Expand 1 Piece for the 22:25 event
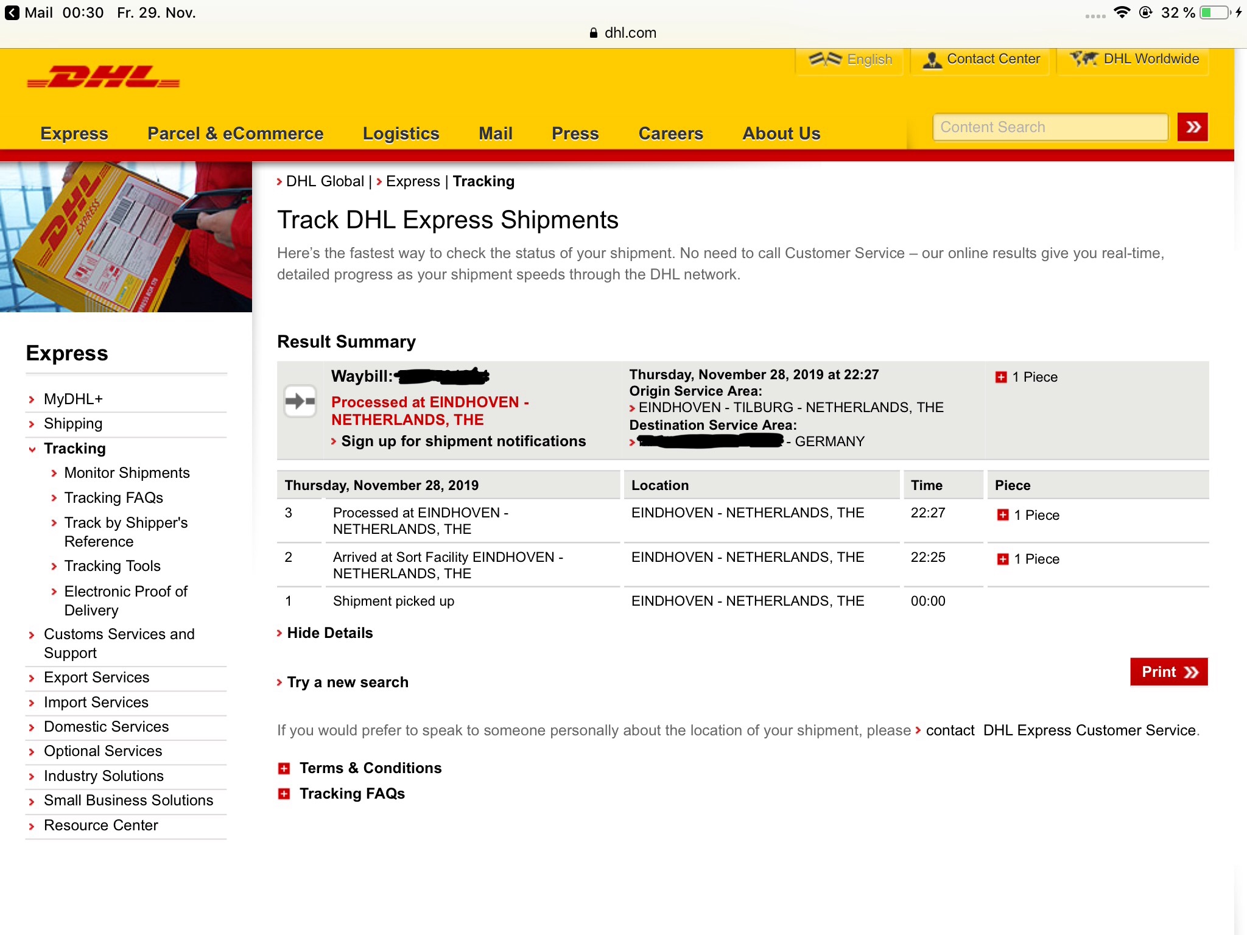This screenshot has width=1247, height=935. (x=1003, y=559)
